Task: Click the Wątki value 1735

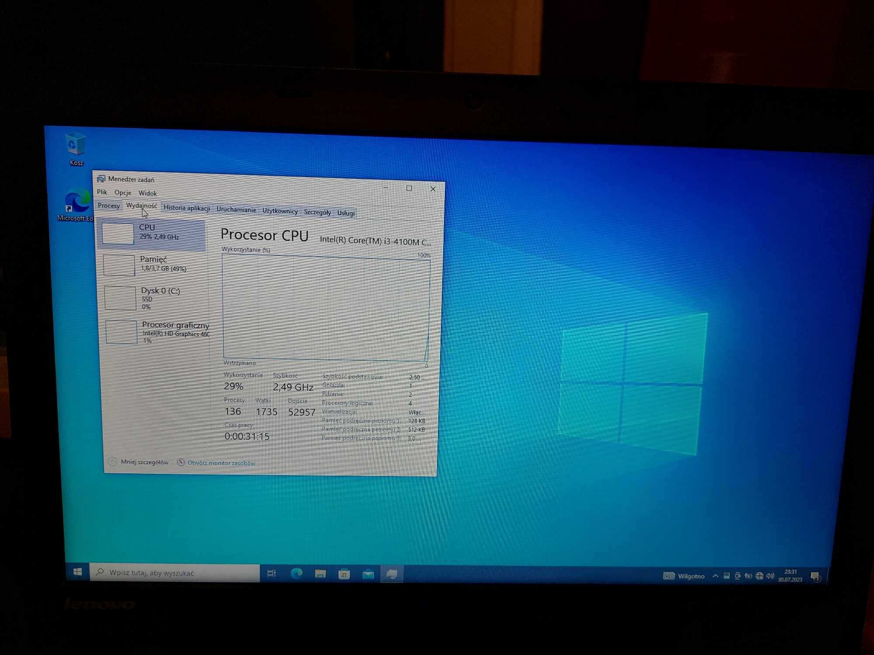Action: [x=267, y=412]
